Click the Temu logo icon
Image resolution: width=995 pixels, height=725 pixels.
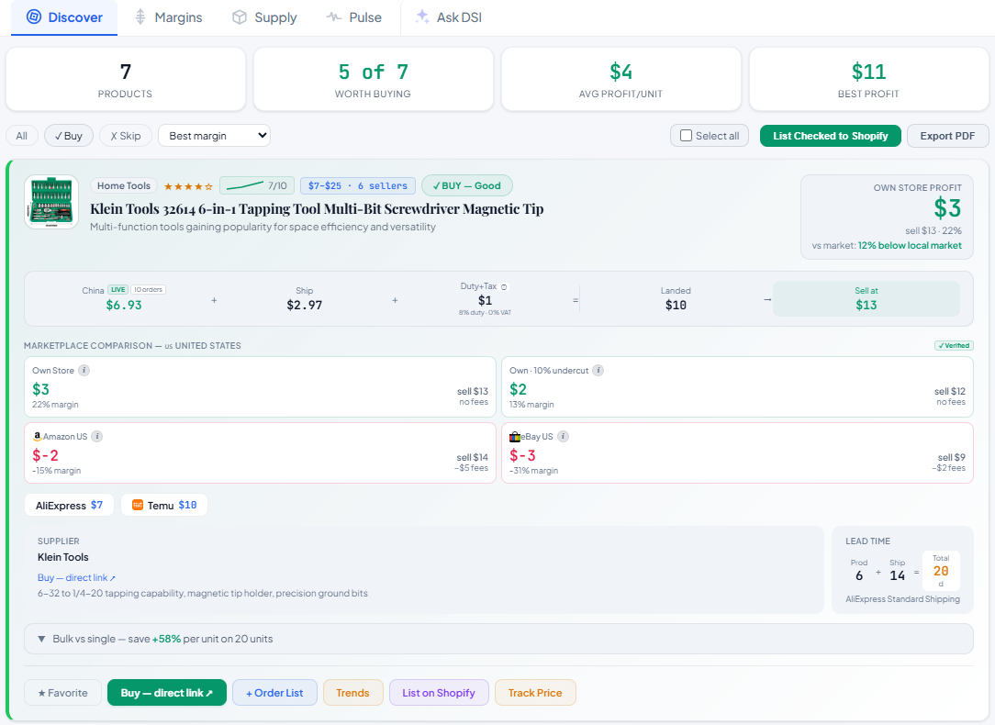138,505
